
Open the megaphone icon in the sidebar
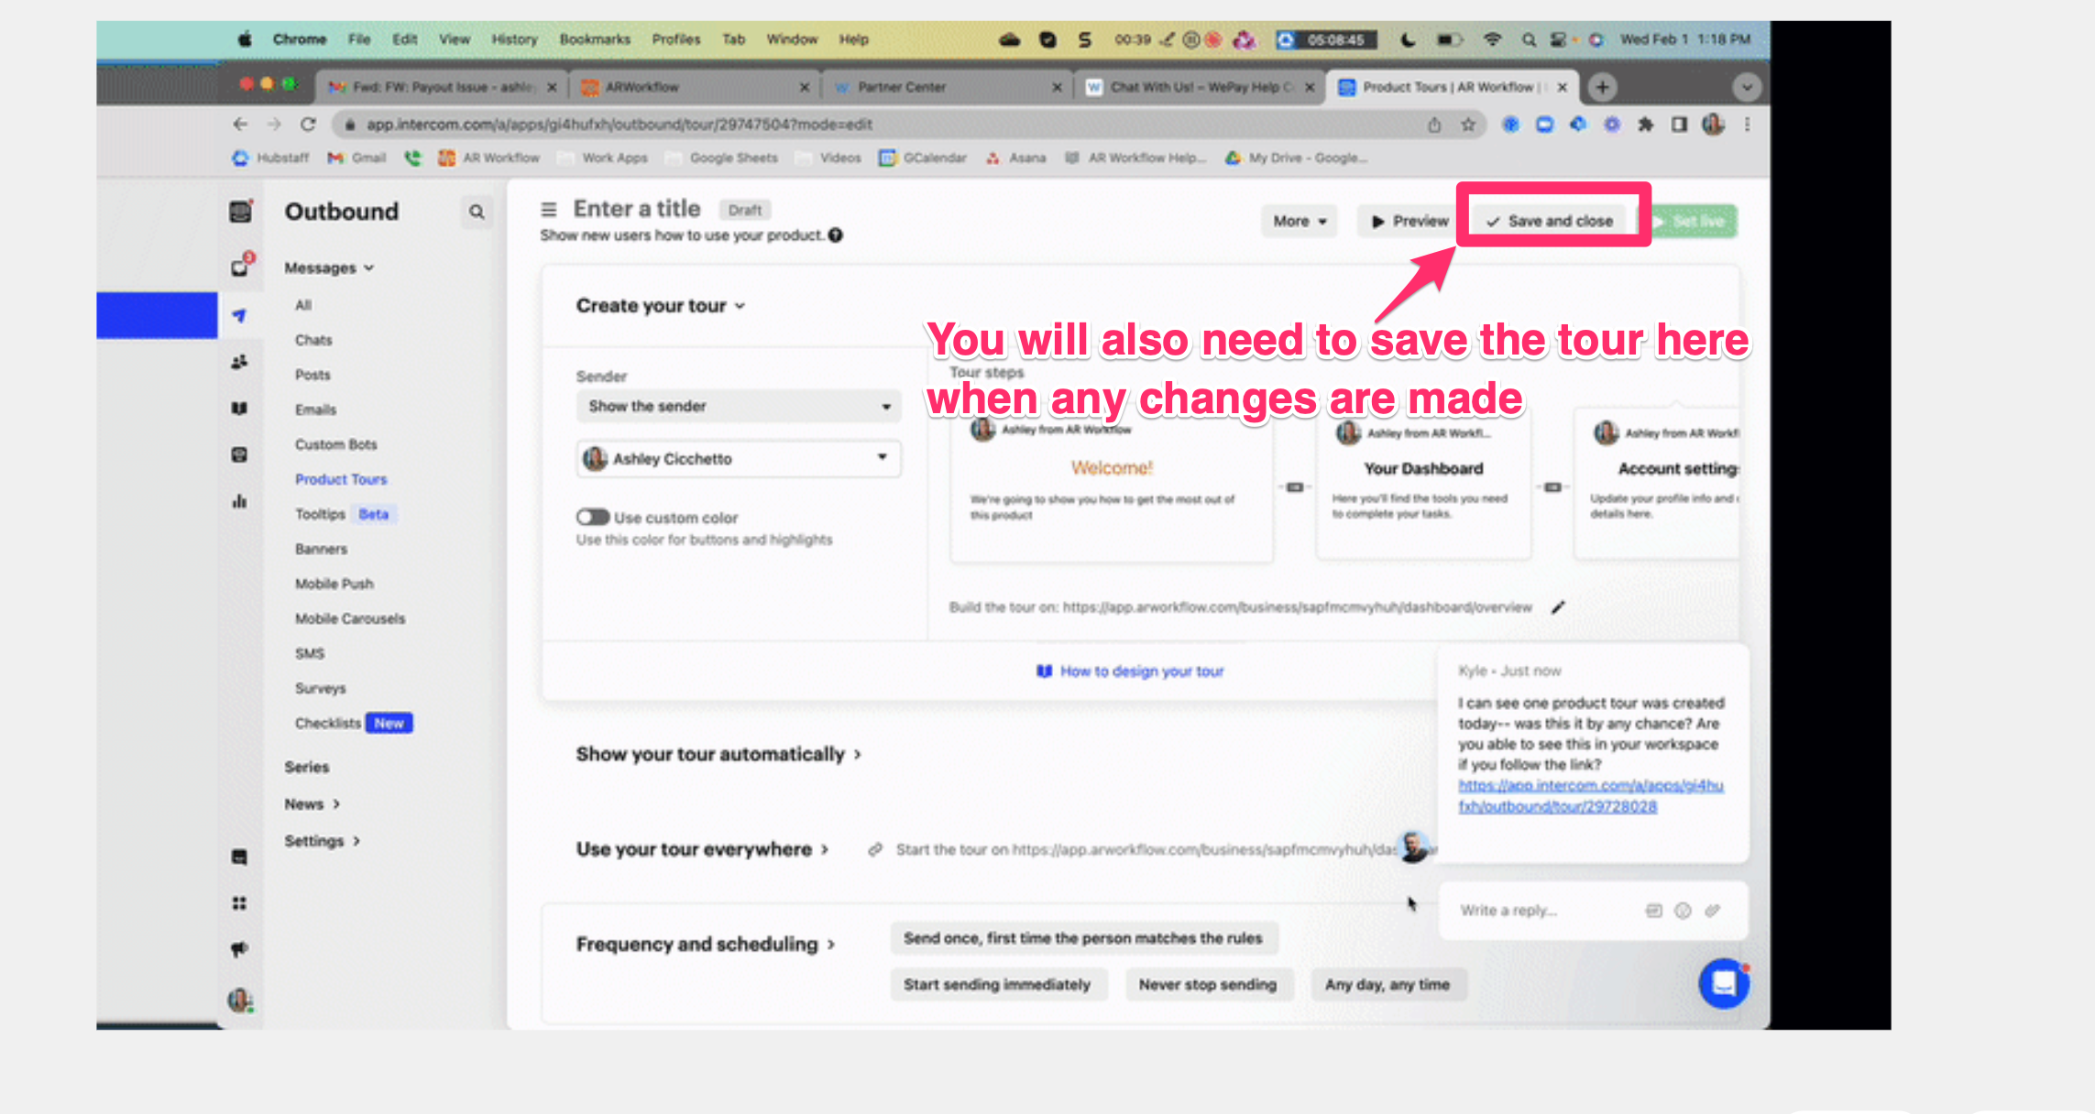(239, 949)
